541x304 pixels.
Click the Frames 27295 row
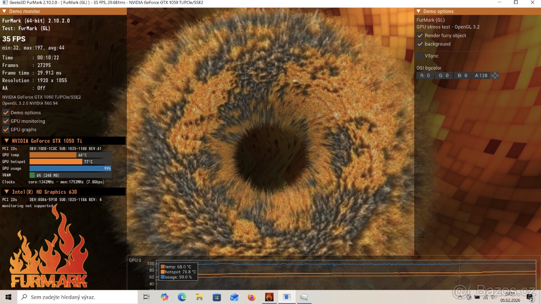(27, 65)
